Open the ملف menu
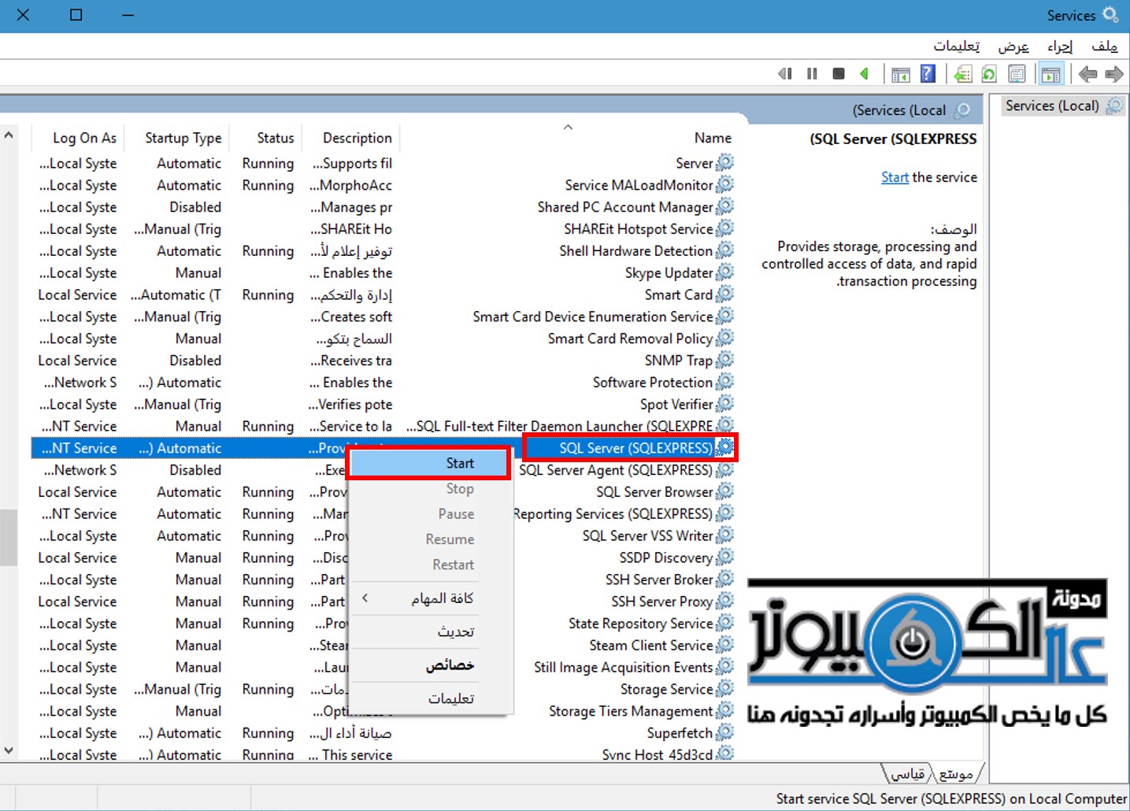This screenshot has width=1130, height=811. 1104,46
